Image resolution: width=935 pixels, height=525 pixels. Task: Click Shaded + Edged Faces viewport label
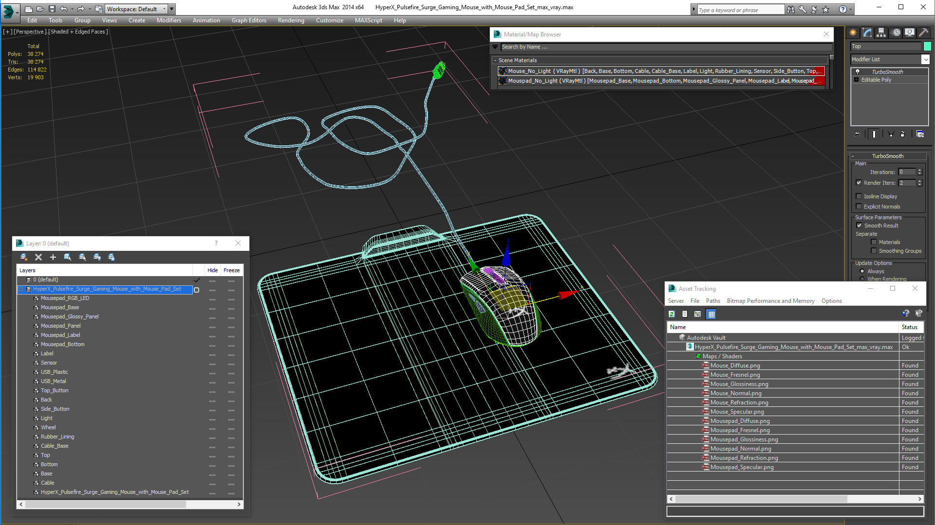pyautogui.click(x=78, y=32)
